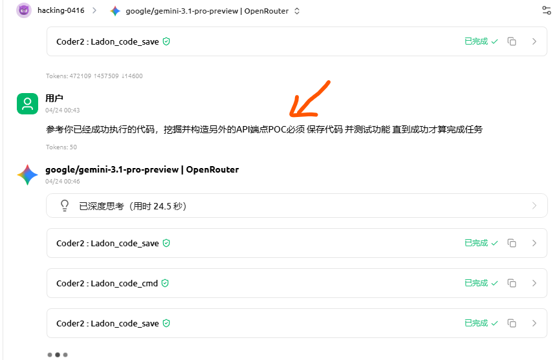Click the 已完成 status on the Ladon_code_save card above Tokens: 472109
This screenshot has height=360, width=559.
pyautogui.click(x=481, y=41)
